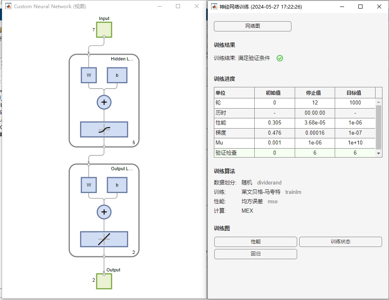389x300 pixels.
Task: Open the 性能 training plot
Action: 255,242
